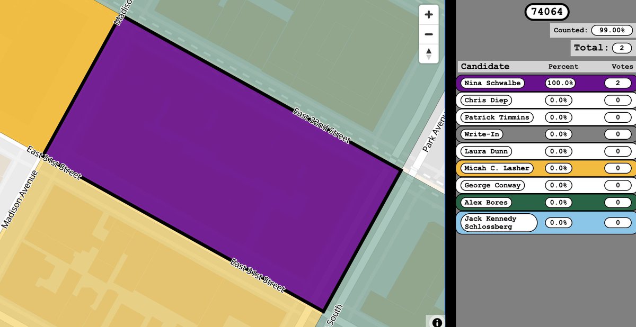This screenshot has height=327, width=636.
Task: Zoom in on the map
Action: click(429, 15)
